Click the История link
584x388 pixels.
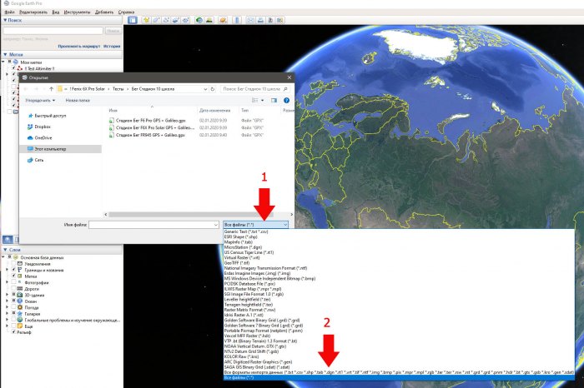pos(112,46)
